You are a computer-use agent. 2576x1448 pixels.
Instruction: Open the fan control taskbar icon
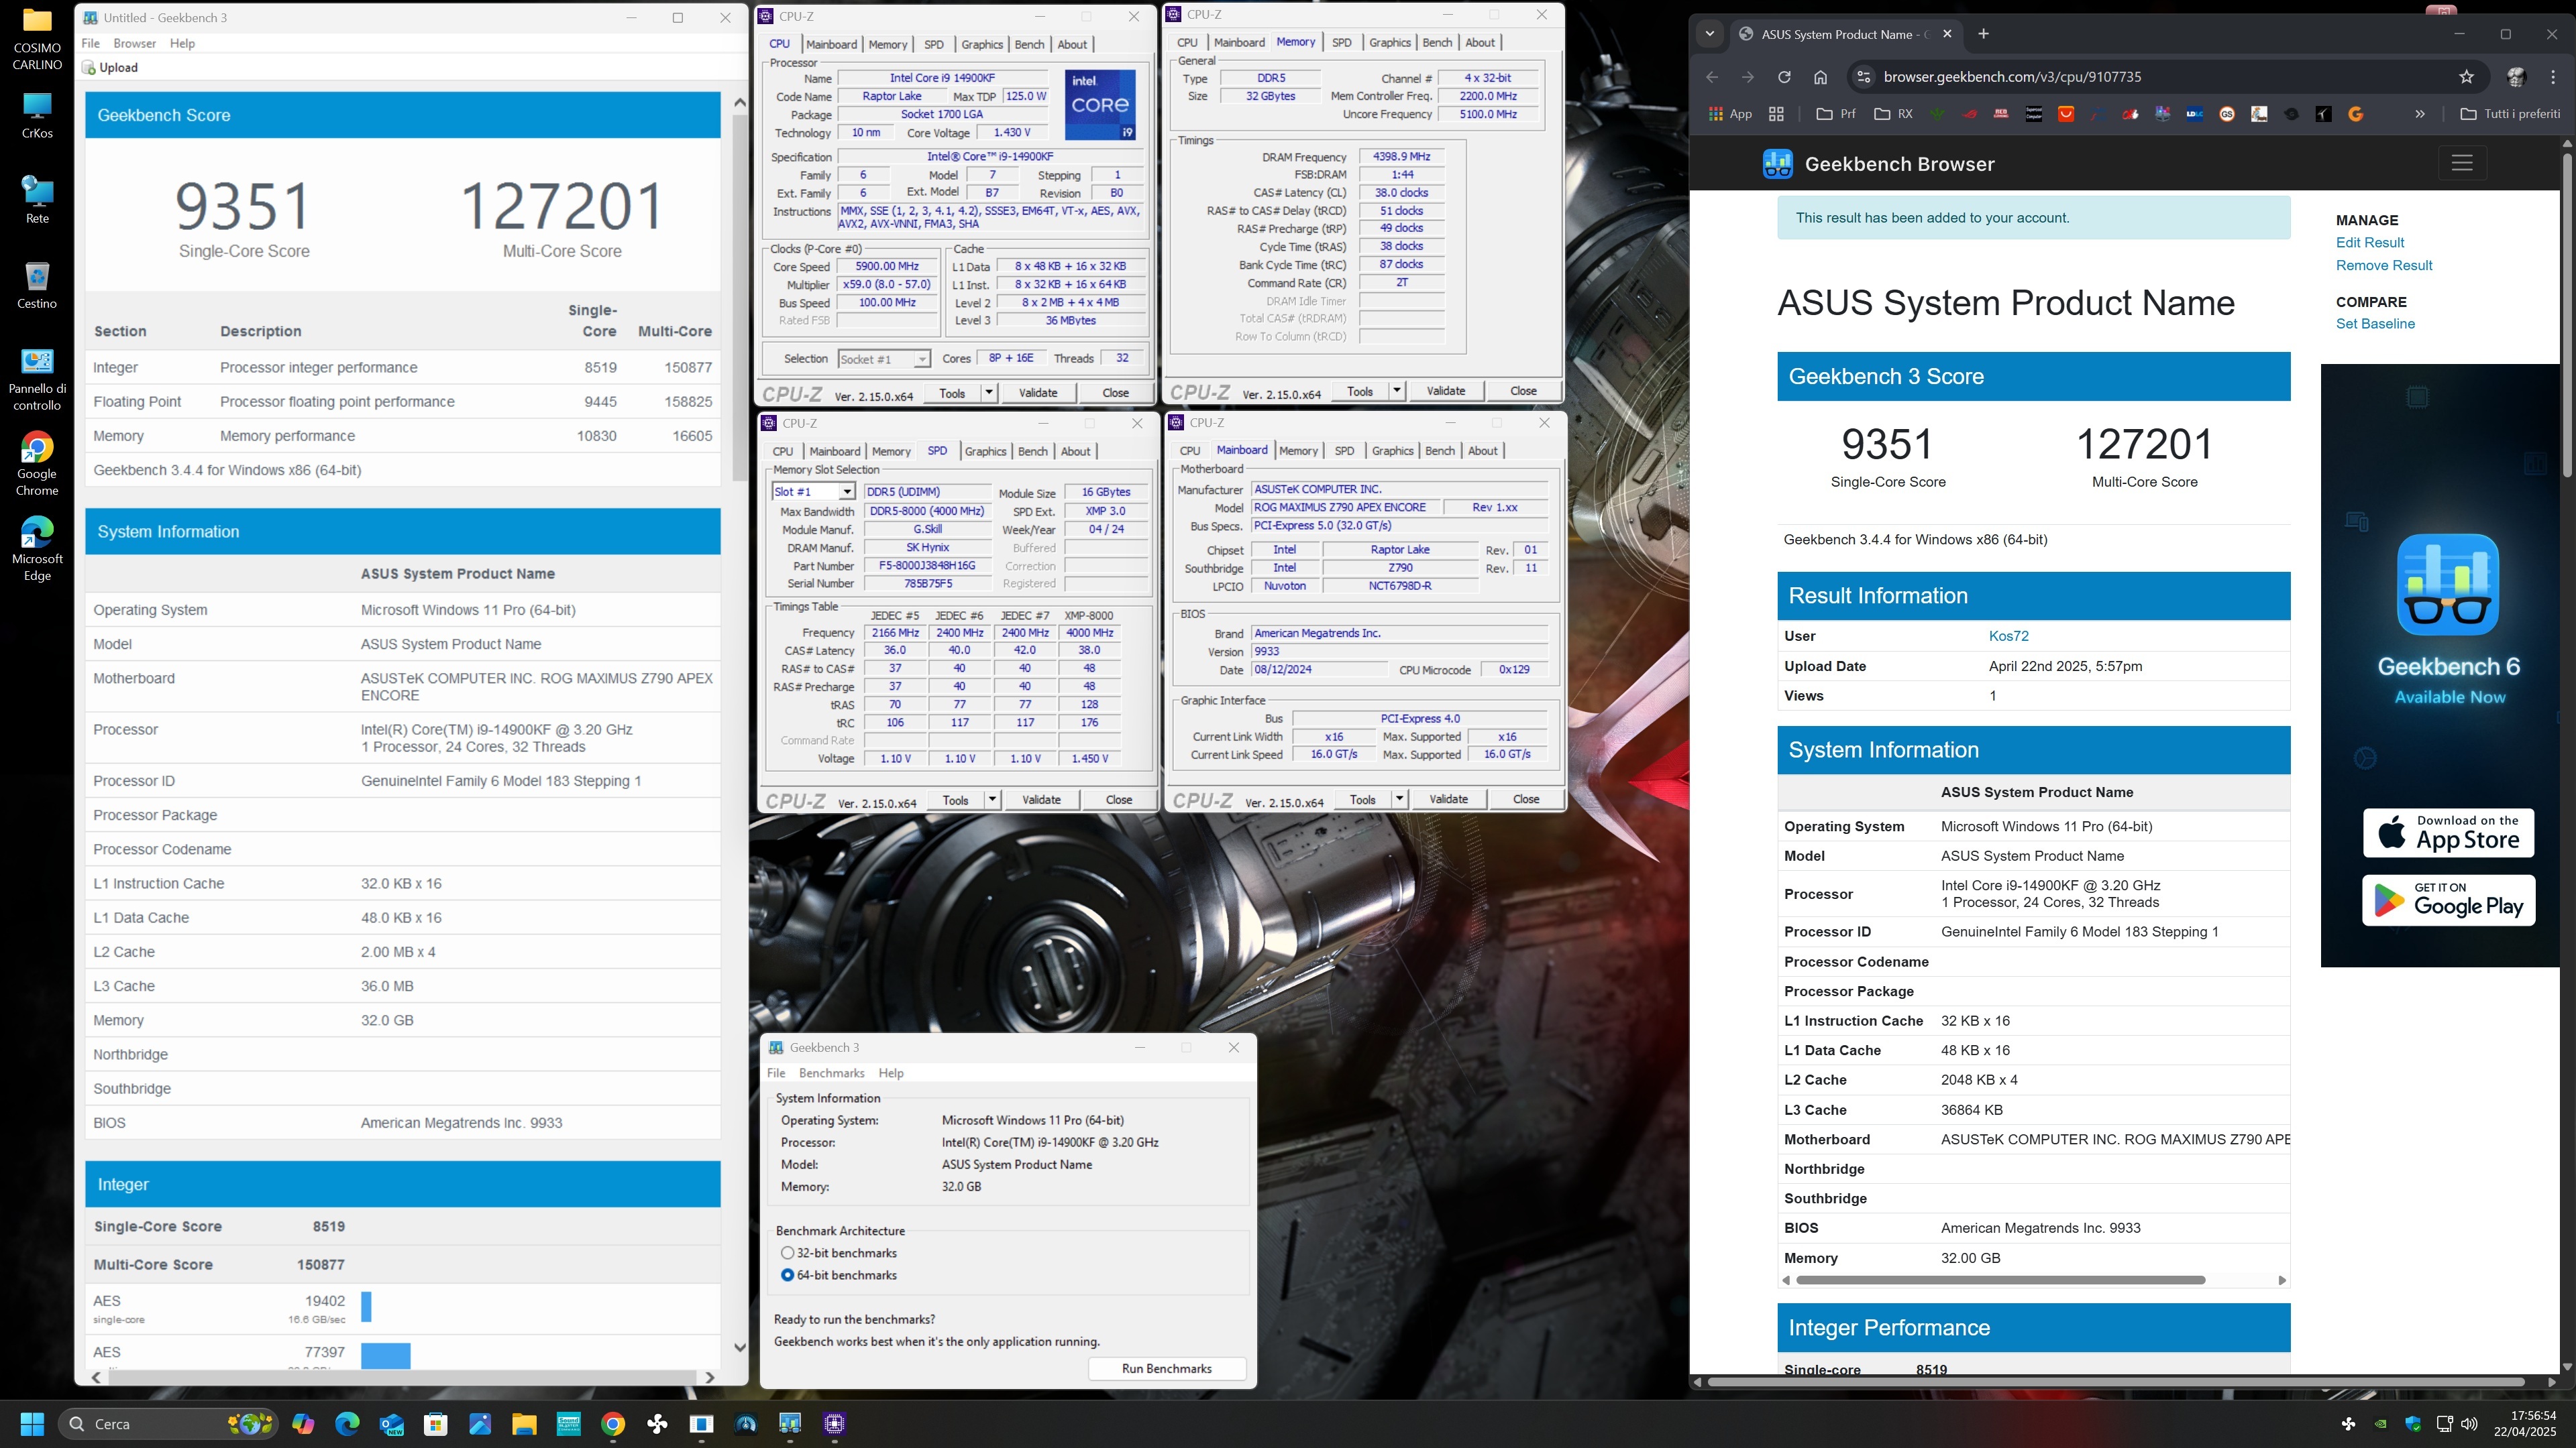(x=657, y=1423)
